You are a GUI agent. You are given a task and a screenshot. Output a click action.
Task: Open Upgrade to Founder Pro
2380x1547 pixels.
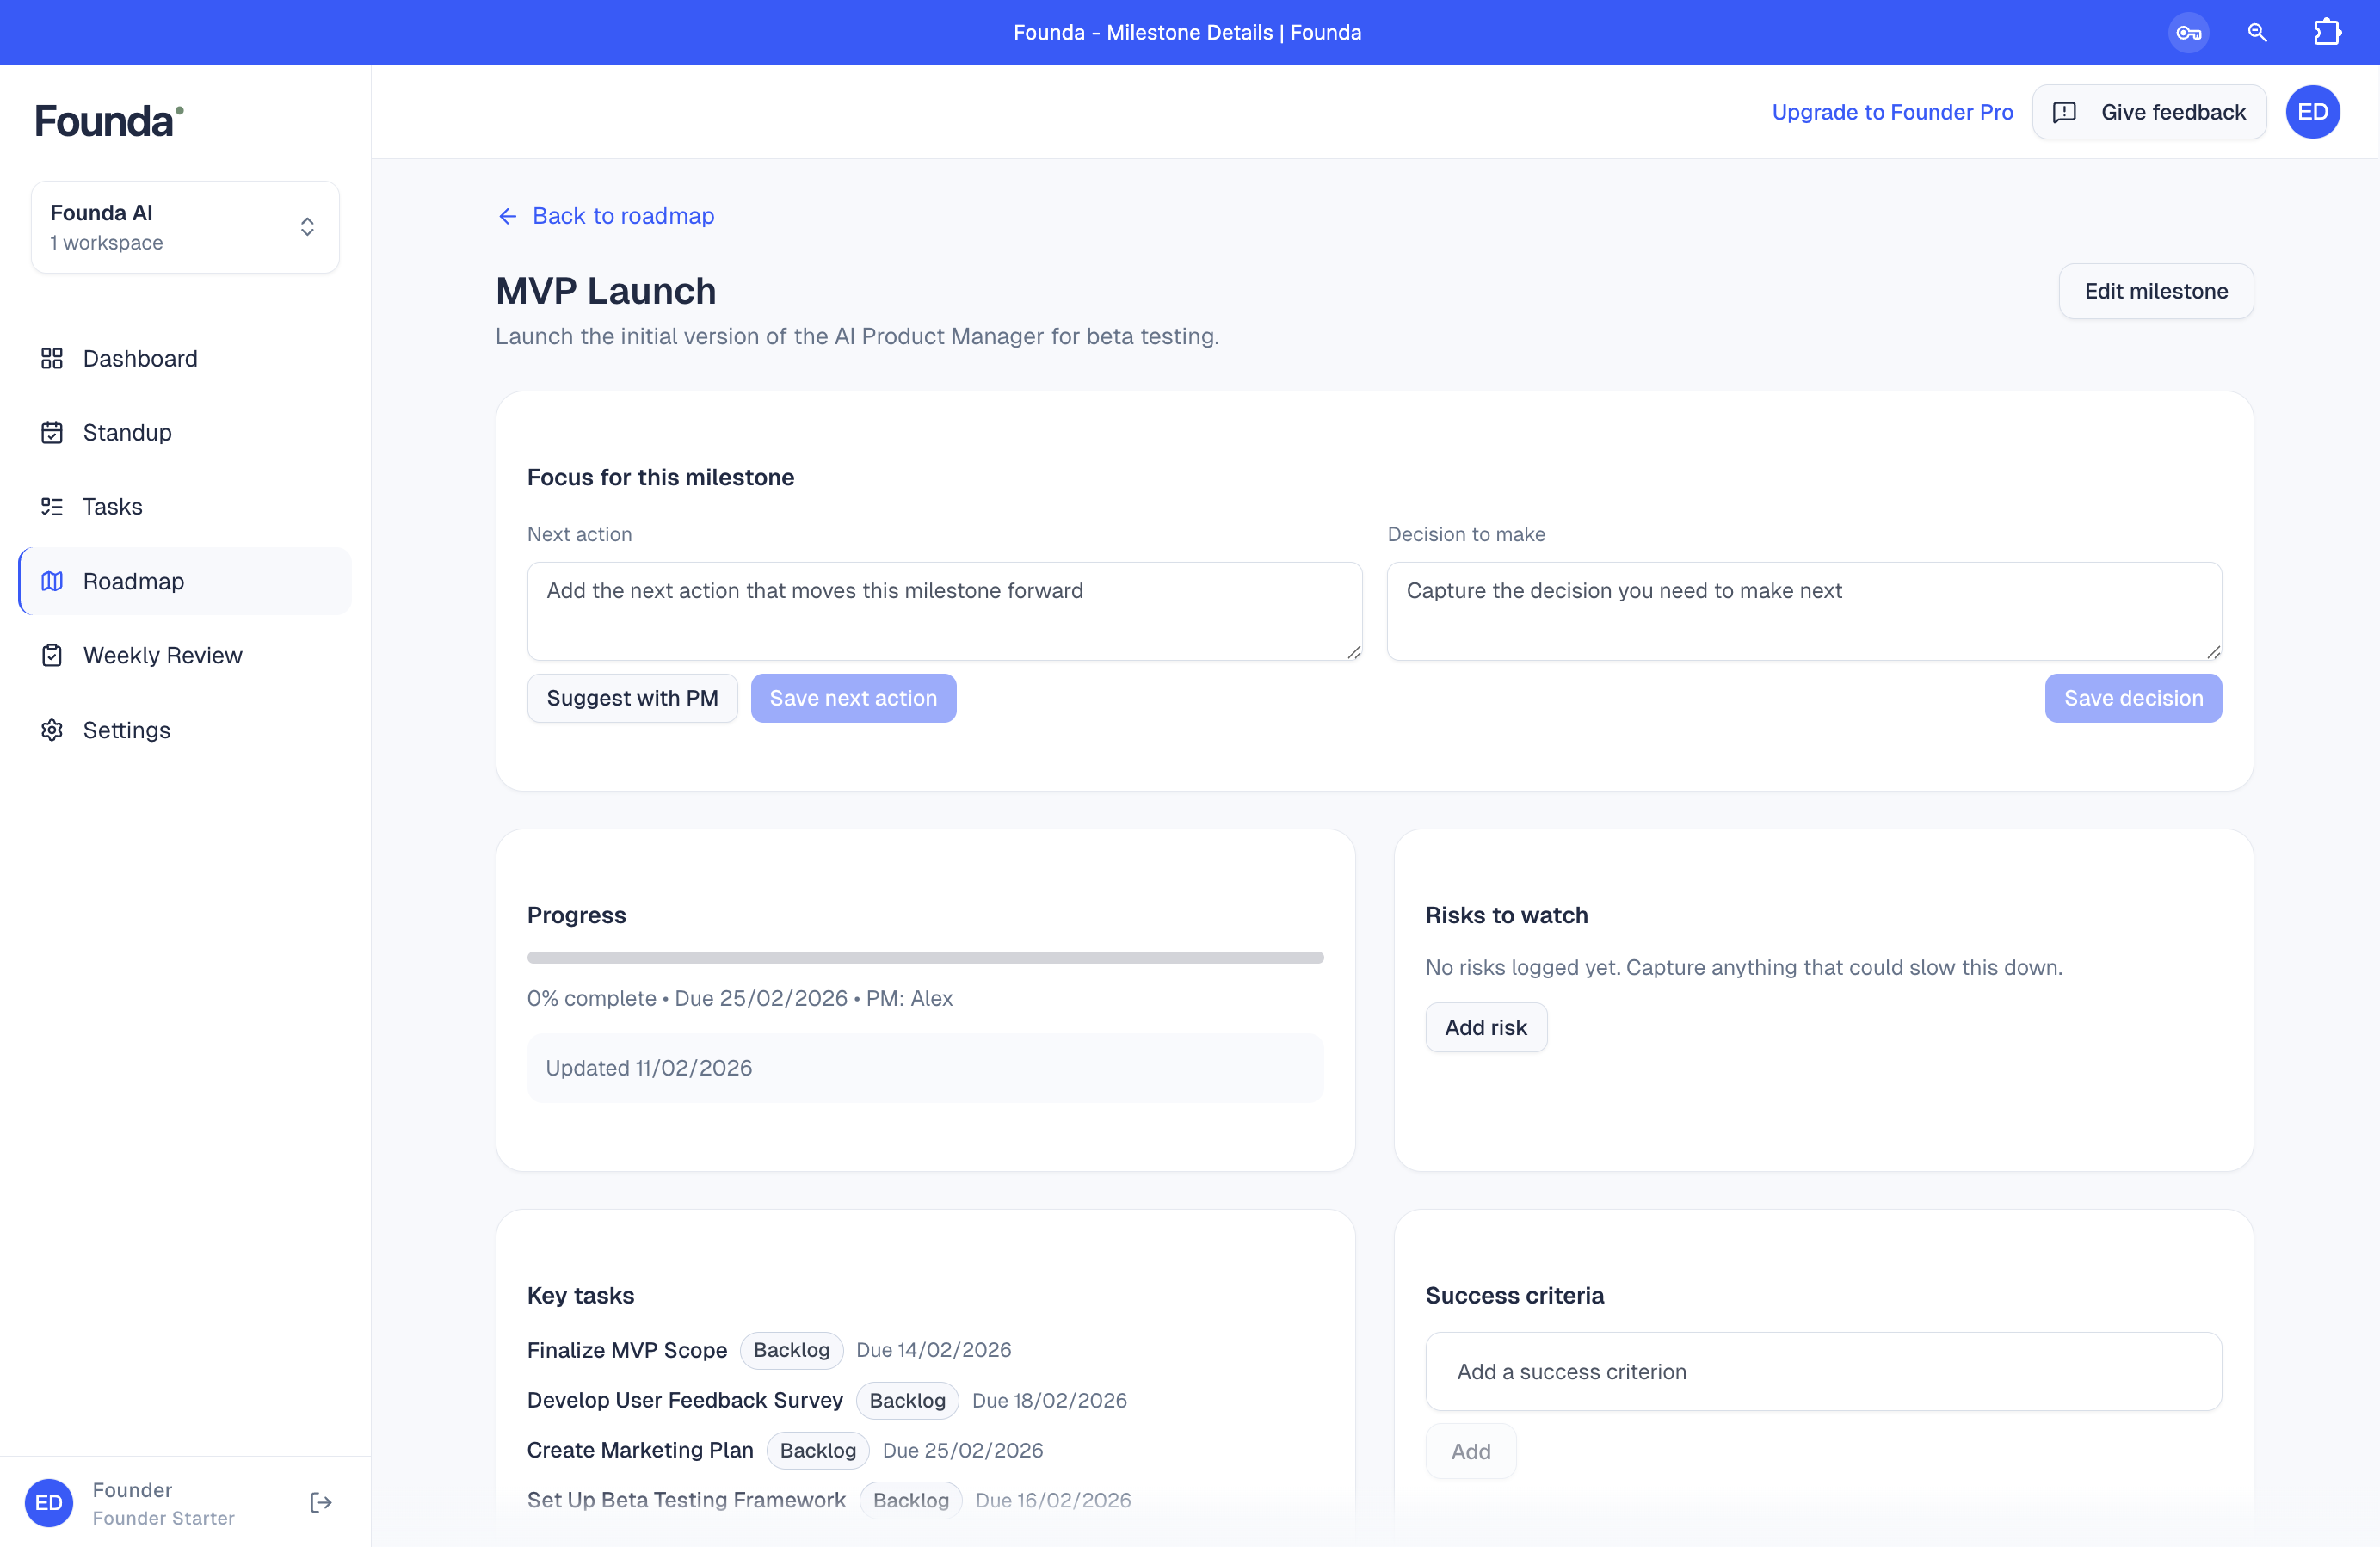[1892, 112]
